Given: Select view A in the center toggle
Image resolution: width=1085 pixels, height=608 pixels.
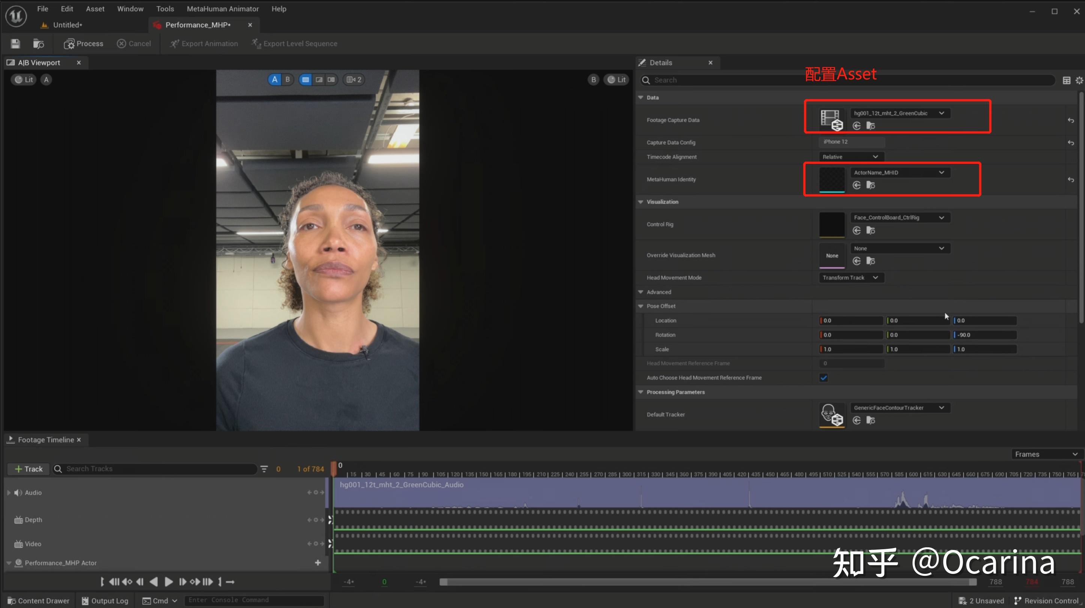Looking at the screenshot, I should 274,79.
